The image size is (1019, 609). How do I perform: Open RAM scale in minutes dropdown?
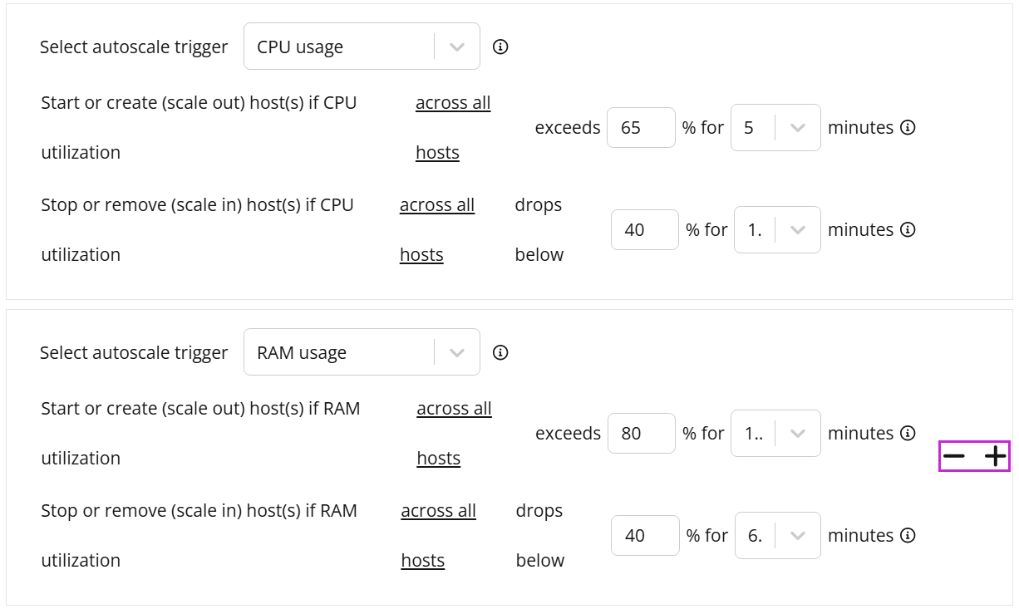pyautogui.click(x=777, y=535)
